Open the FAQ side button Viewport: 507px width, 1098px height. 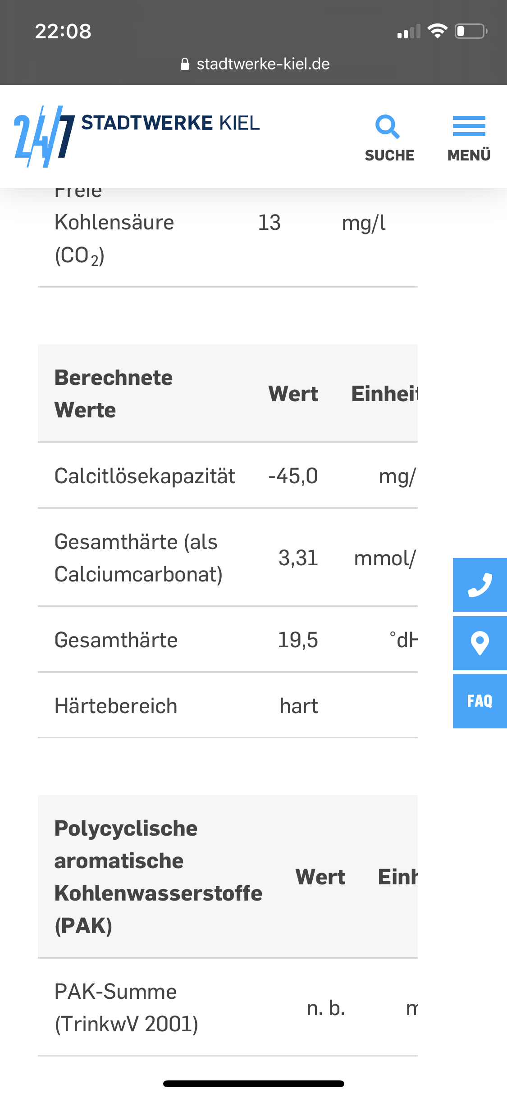tap(480, 701)
